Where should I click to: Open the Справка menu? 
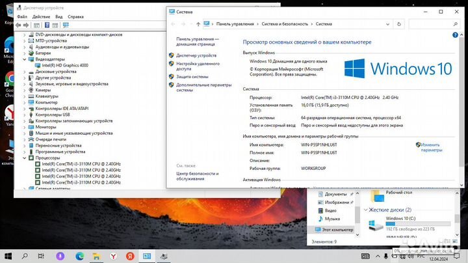[x=75, y=17]
